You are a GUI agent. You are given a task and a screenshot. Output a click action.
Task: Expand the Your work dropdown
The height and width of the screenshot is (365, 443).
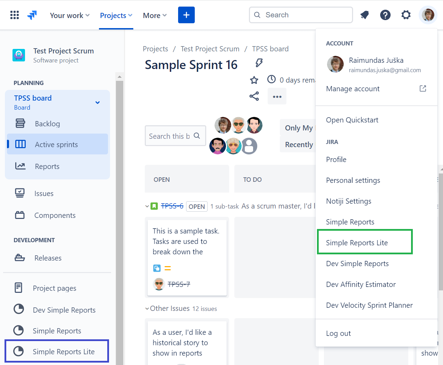[x=69, y=15]
